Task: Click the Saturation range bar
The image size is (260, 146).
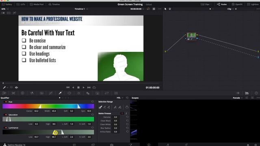Action: point(48,119)
